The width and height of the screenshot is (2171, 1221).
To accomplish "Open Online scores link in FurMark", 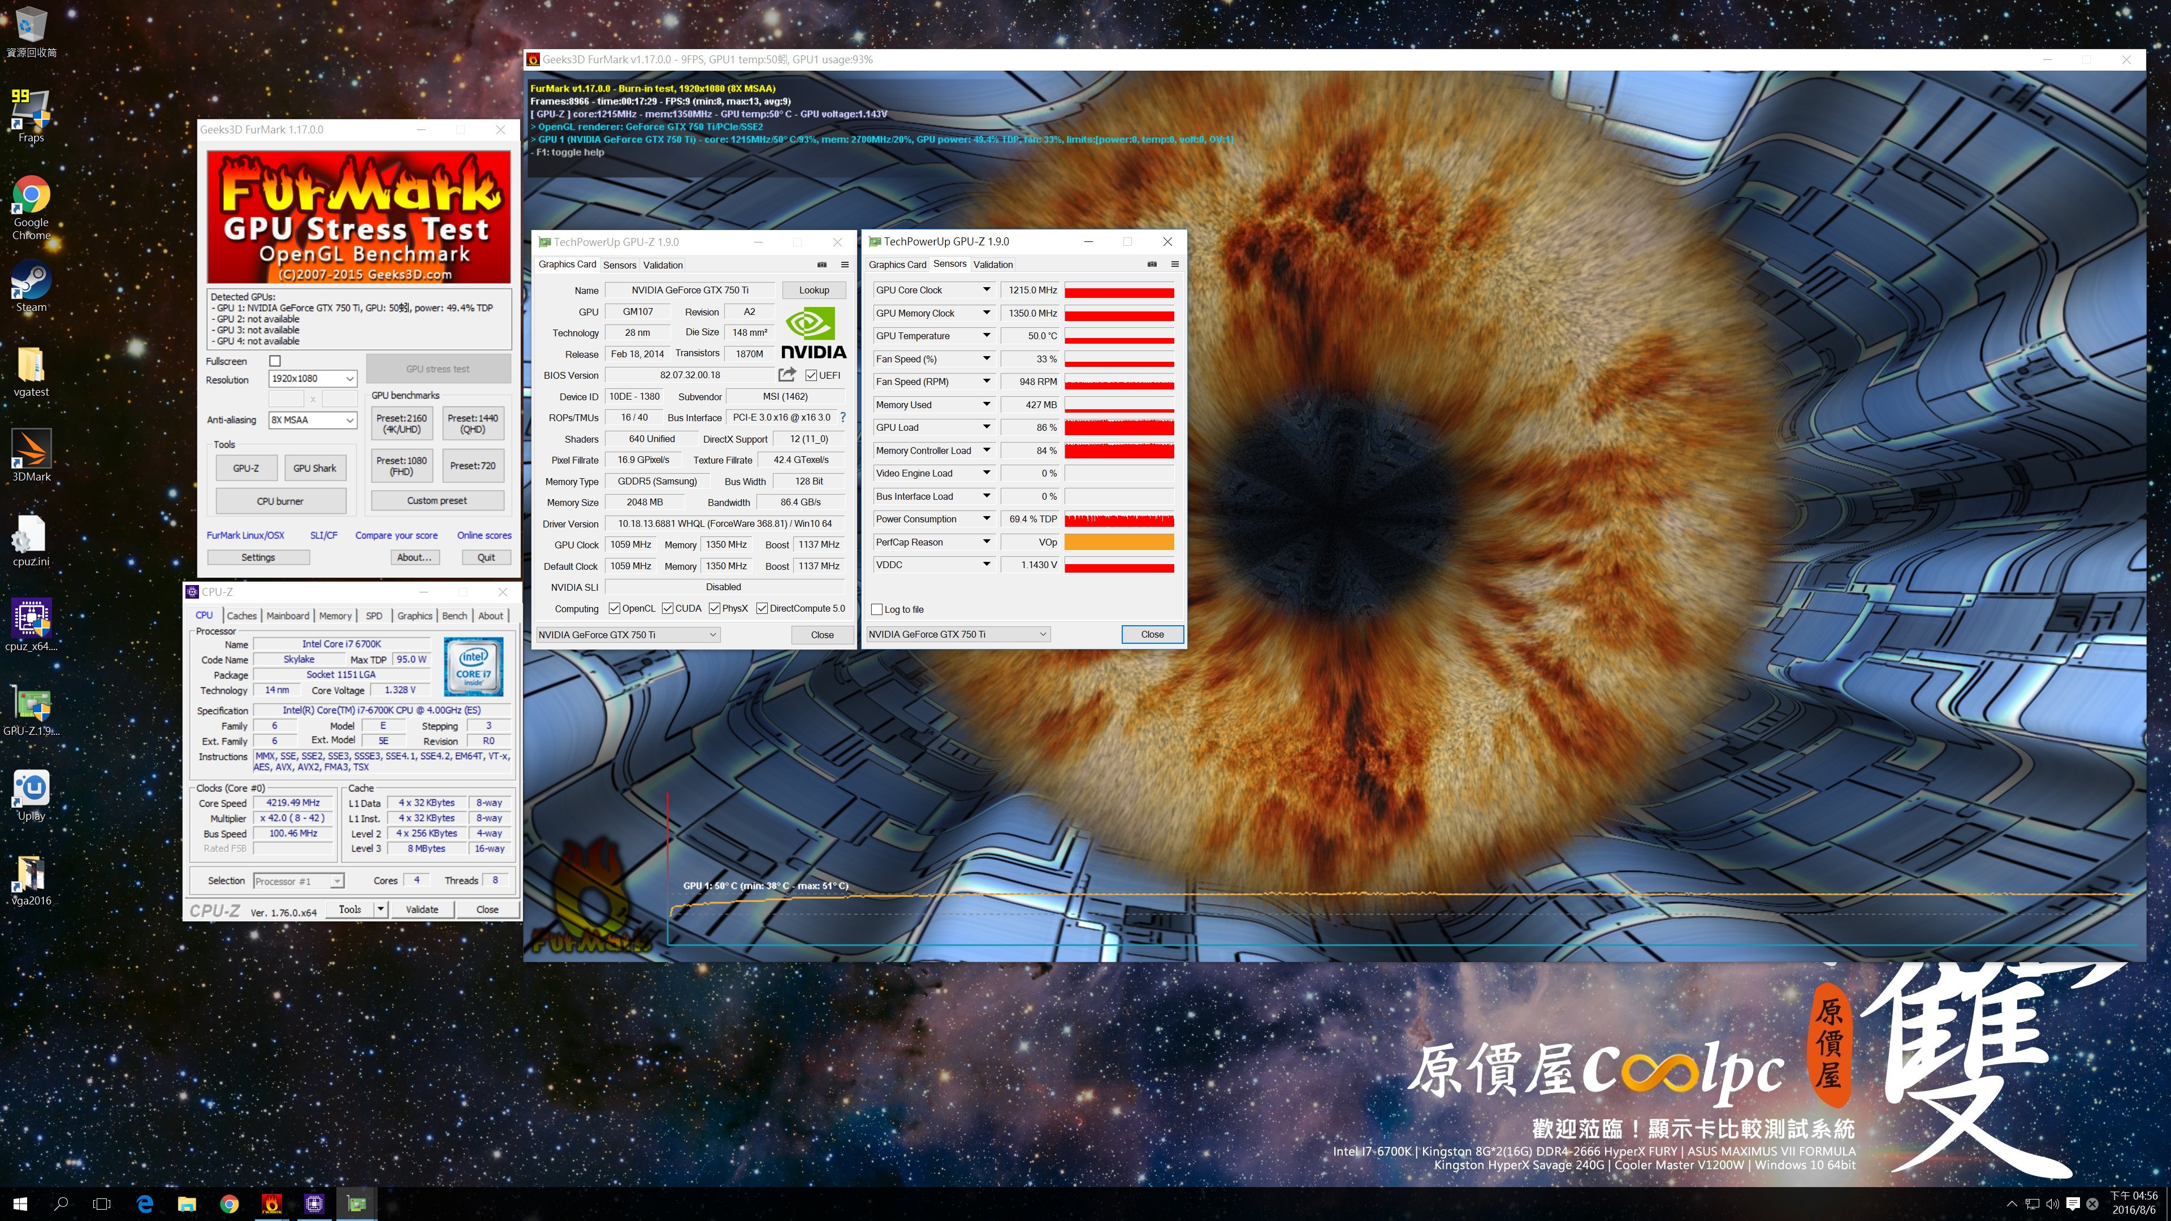I will pyautogui.click(x=484, y=535).
